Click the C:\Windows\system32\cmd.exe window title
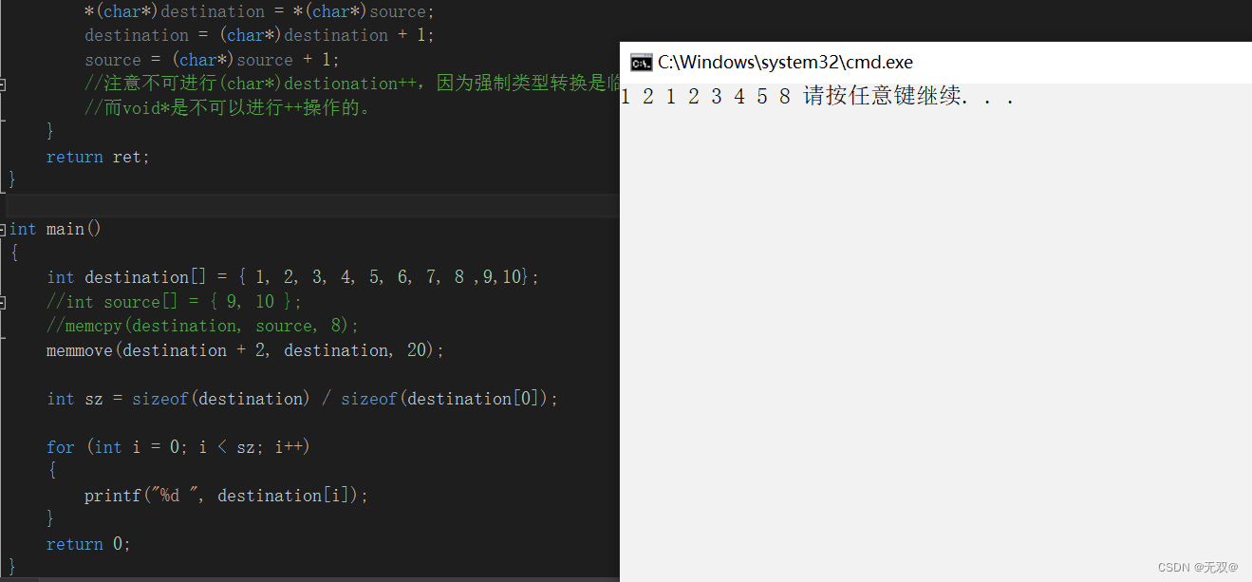The image size is (1252, 582). [785, 63]
